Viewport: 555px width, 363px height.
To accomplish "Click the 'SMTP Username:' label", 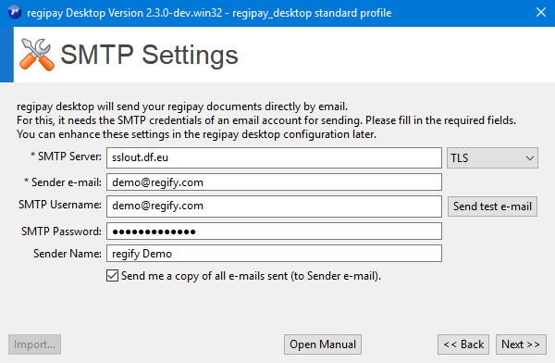I will point(60,205).
